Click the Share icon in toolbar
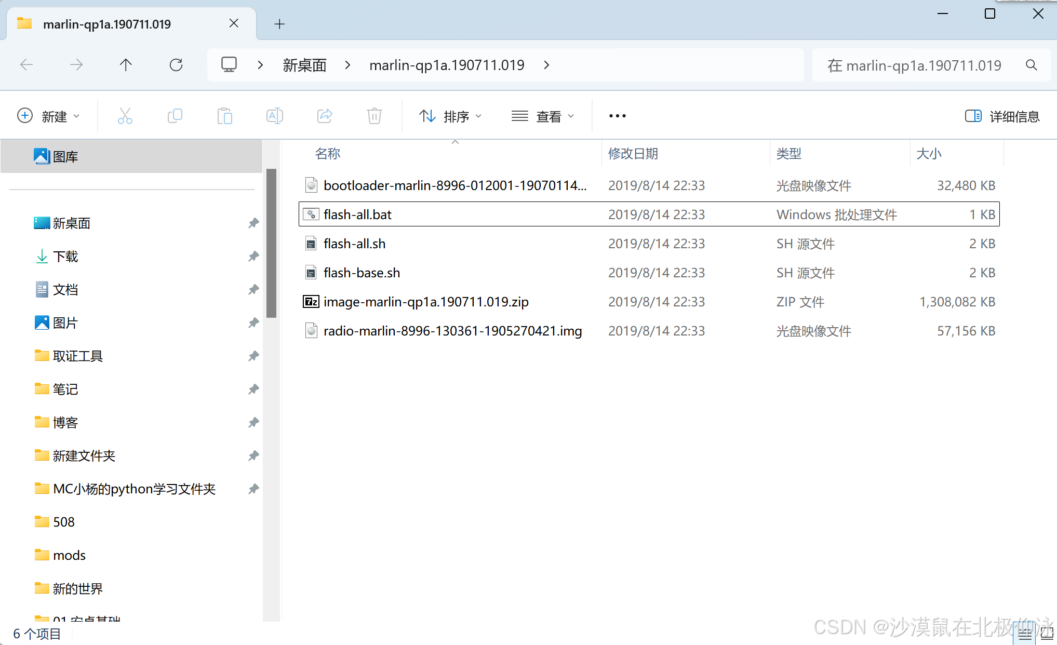This screenshot has height=645, width=1057. click(325, 116)
